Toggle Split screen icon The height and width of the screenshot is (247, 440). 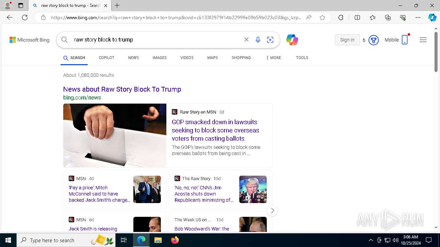point(357,17)
